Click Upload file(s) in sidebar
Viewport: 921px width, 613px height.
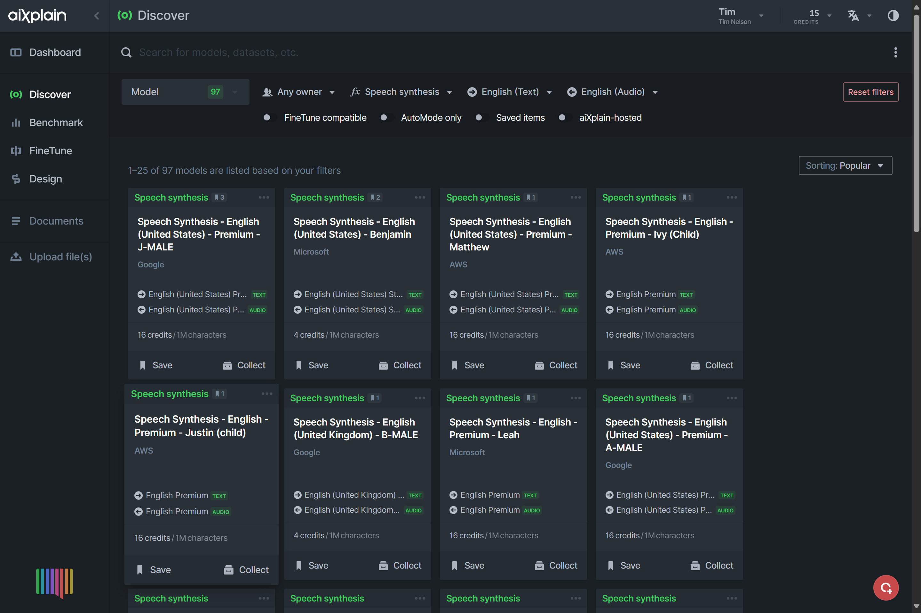coord(55,257)
